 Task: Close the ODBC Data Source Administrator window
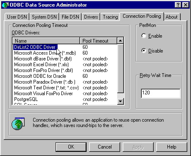click(x=186, y=5)
